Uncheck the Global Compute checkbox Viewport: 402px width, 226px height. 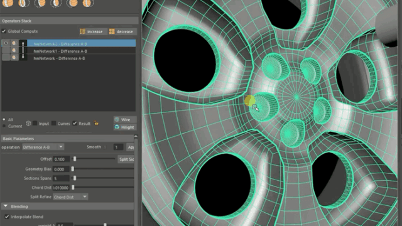[4, 31]
